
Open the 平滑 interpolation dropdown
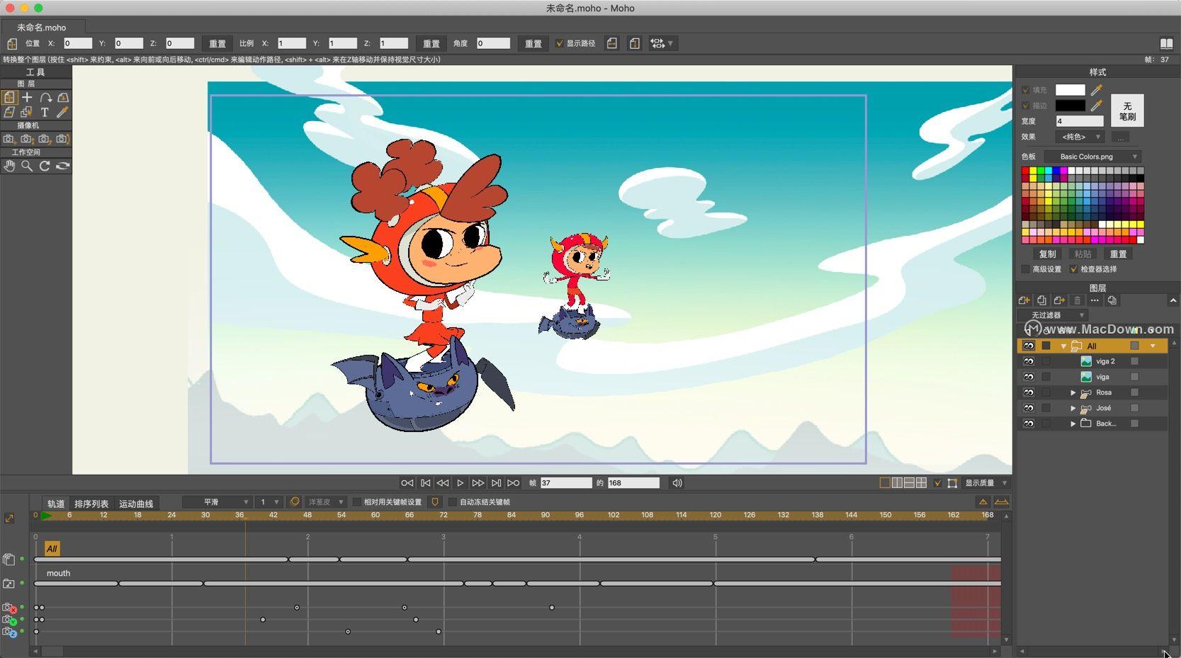click(x=217, y=502)
